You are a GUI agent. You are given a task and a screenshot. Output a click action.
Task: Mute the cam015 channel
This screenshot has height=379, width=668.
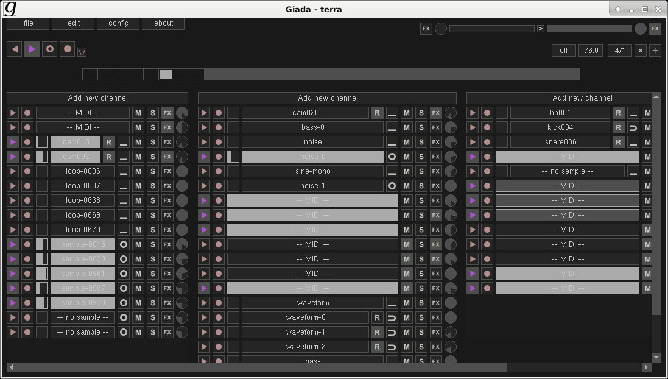[x=138, y=142]
